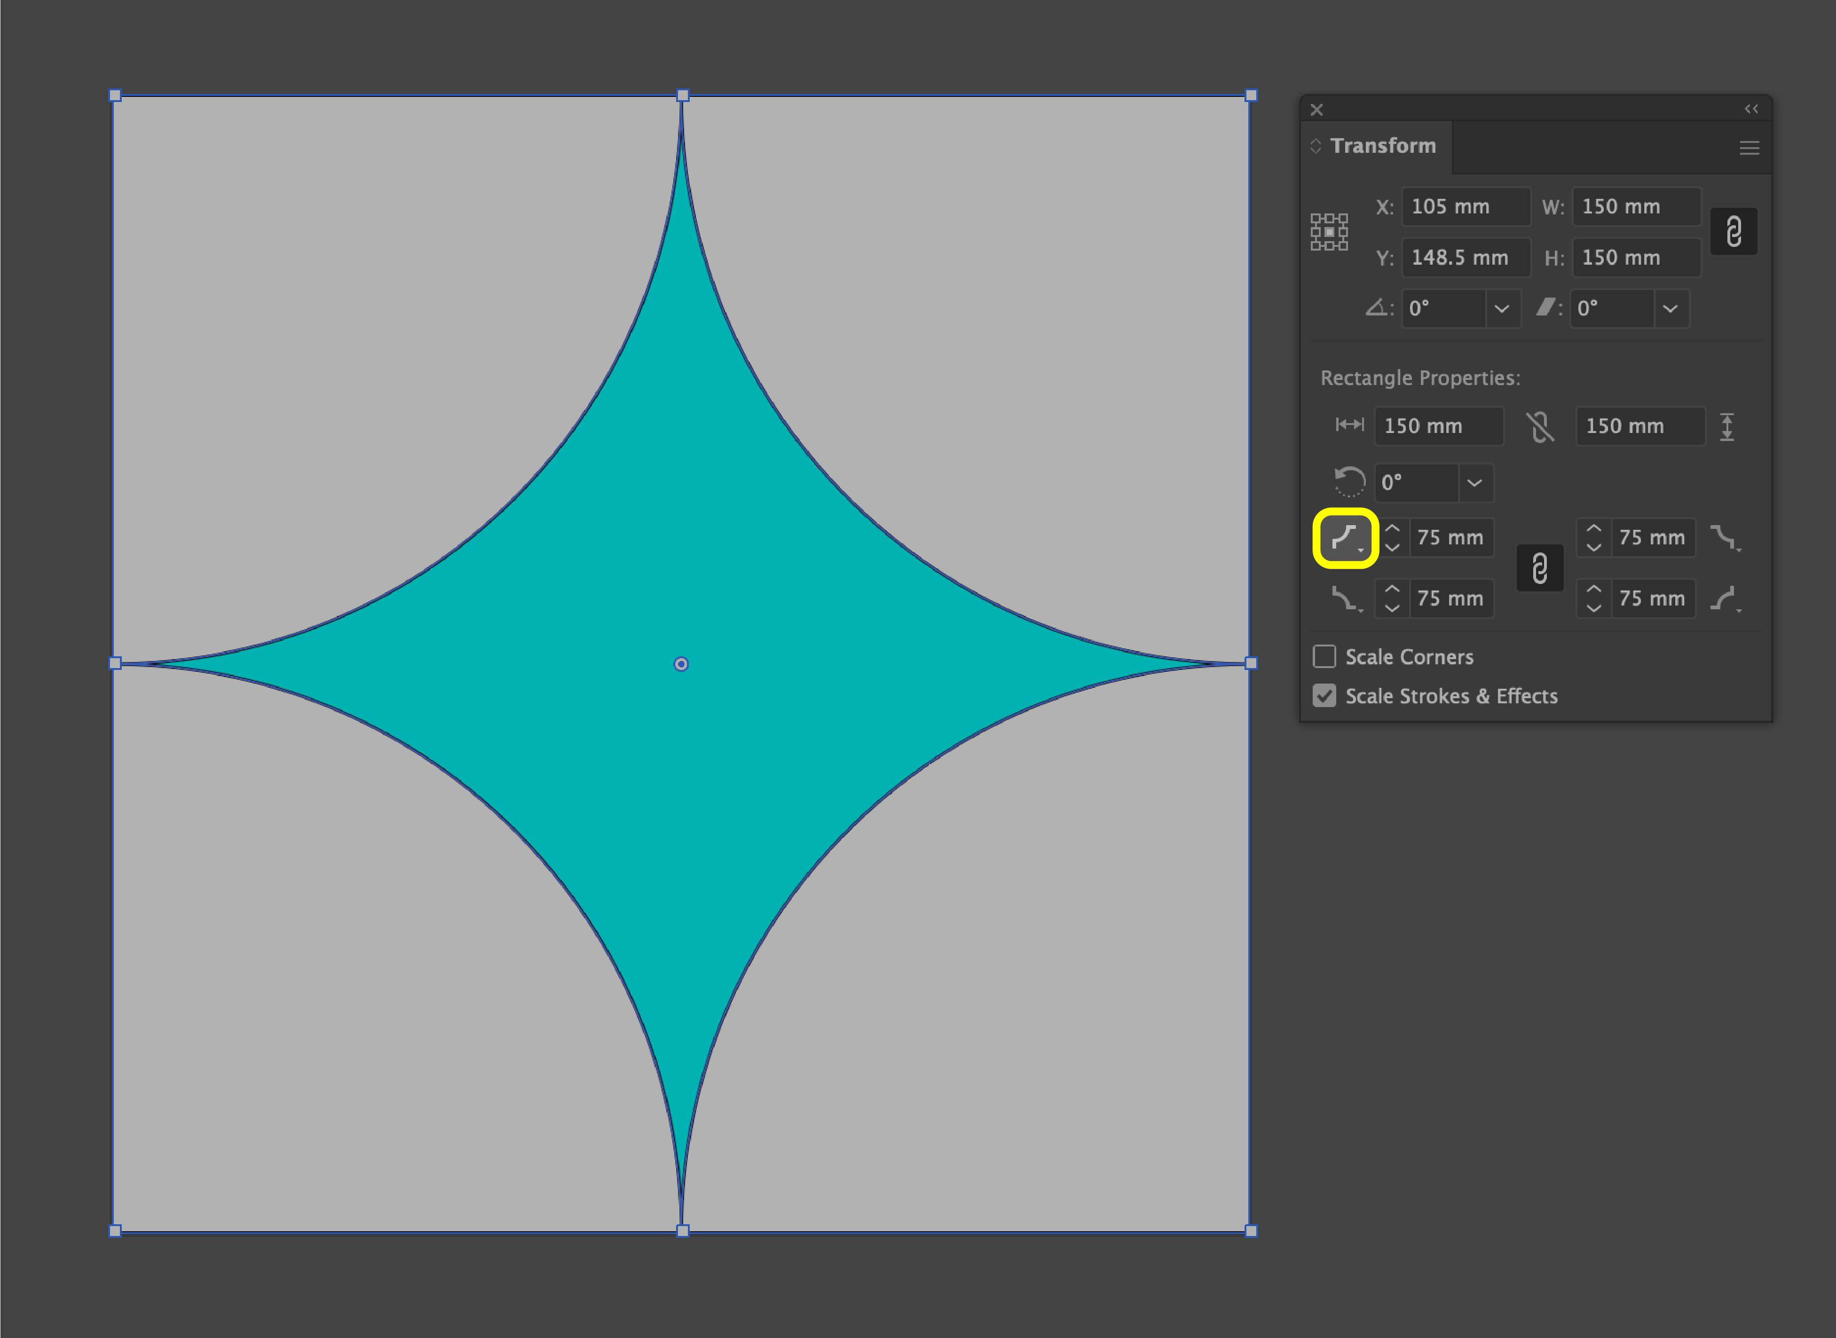The image size is (1836, 1338).
Task: Increase the top-left corner radius stepper
Action: coord(1392,528)
